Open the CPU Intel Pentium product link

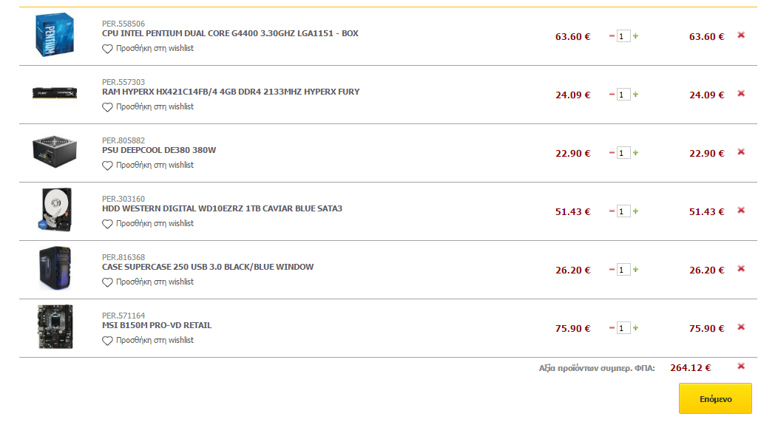(x=230, y=33)
